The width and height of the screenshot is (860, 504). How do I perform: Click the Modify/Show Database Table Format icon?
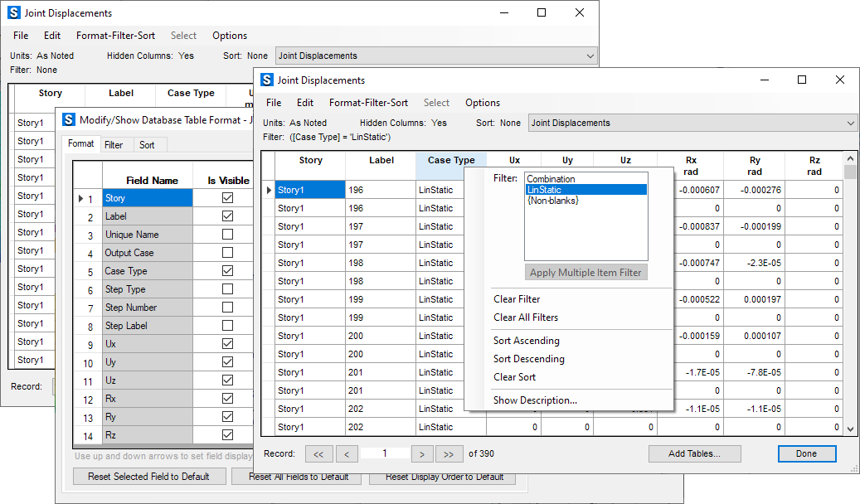point(69,120)
